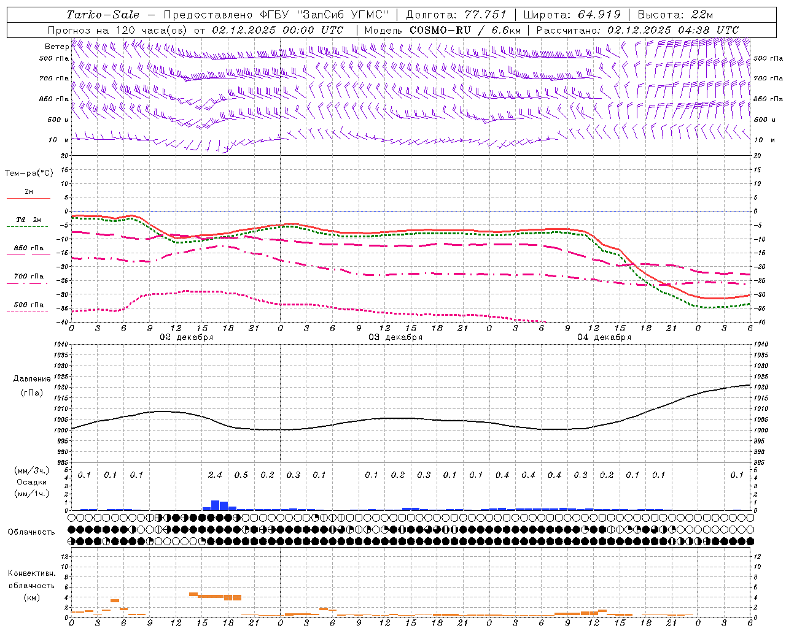
Task: Click the Тем-ра(°C) temperature panel label
Action: tap(29, 174)
